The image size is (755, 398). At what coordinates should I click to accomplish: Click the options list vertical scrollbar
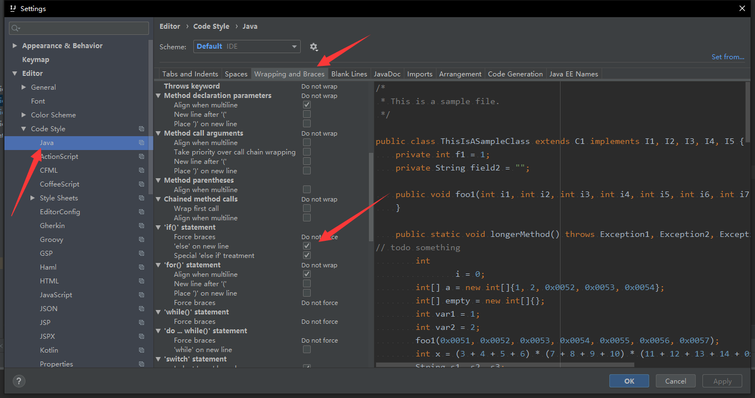pyautogui.click(x=371, y=197)
